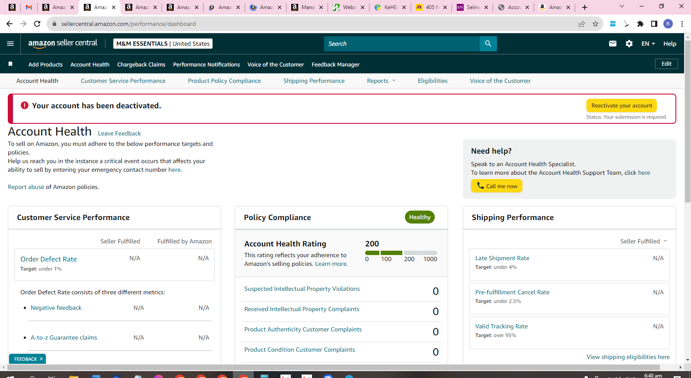This screenshot has height=378, width=691.
Task: Click the Call me now button
Action: point(497,186)
